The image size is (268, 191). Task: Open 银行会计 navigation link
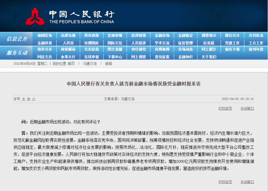pos(232,36)
